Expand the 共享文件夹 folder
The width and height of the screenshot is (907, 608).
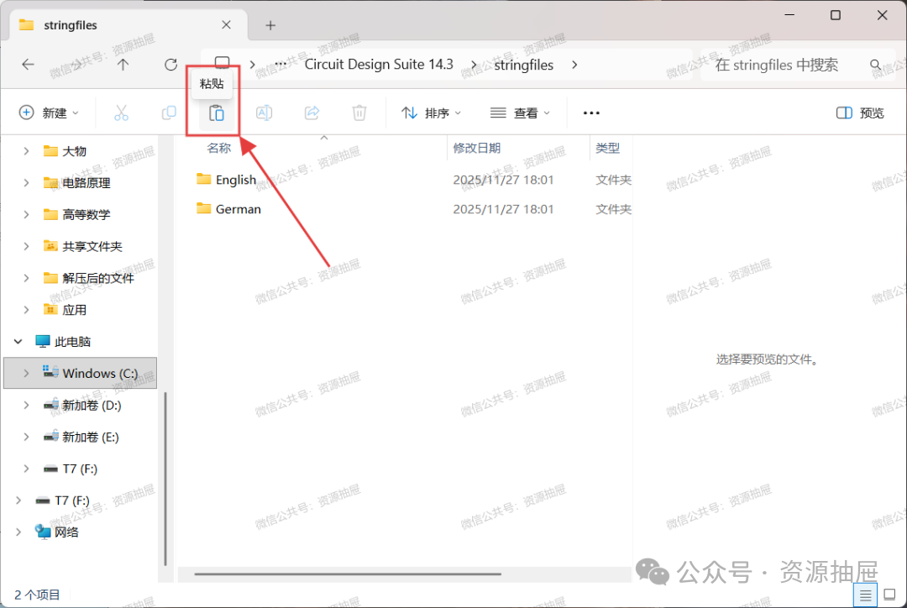pos(26,246)
